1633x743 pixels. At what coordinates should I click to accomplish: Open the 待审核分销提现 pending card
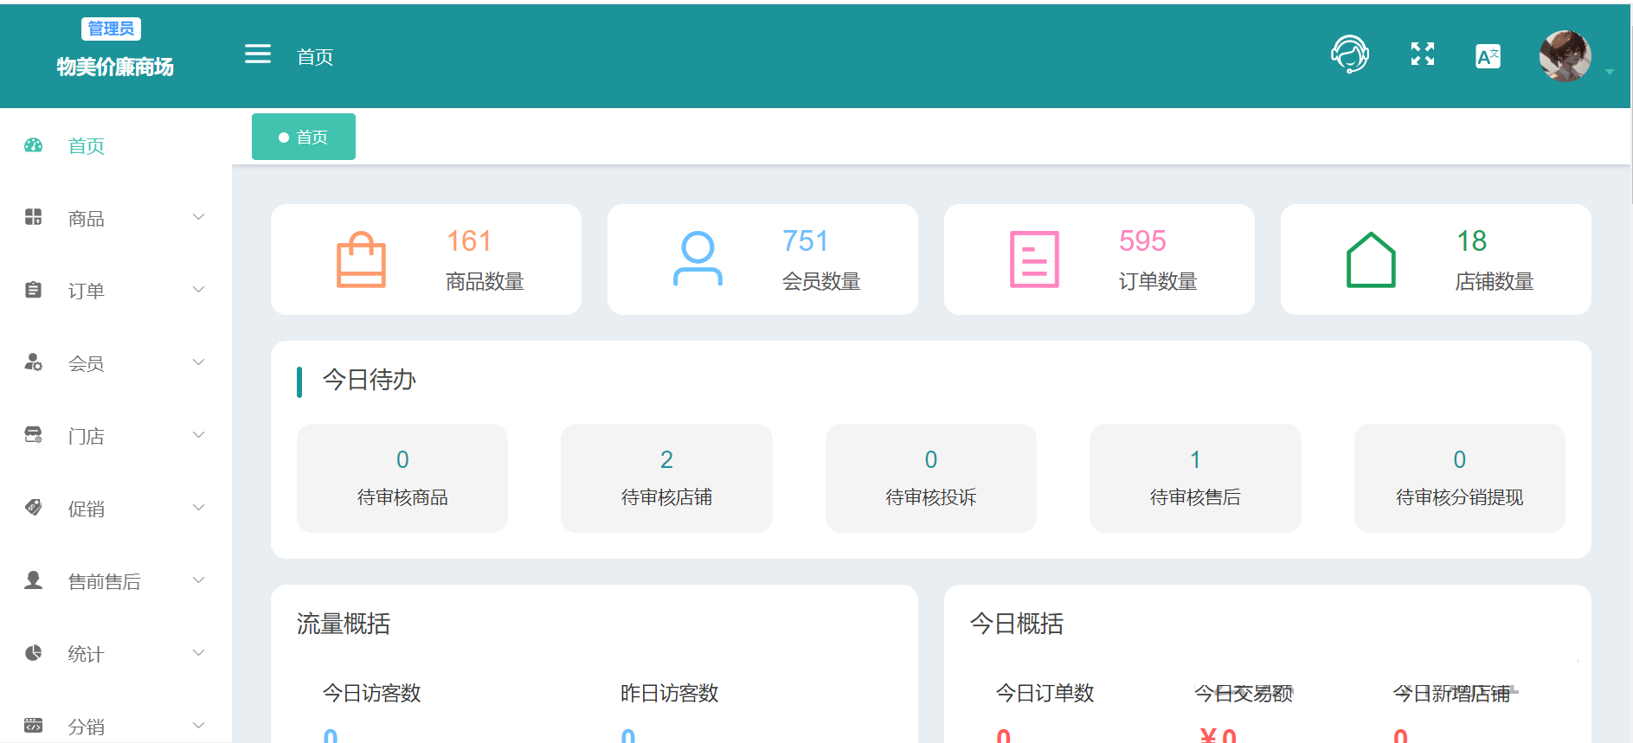1459,478
